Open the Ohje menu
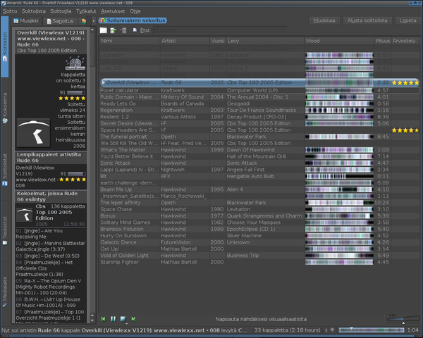 pyautogui.click(x=135, y=11)
